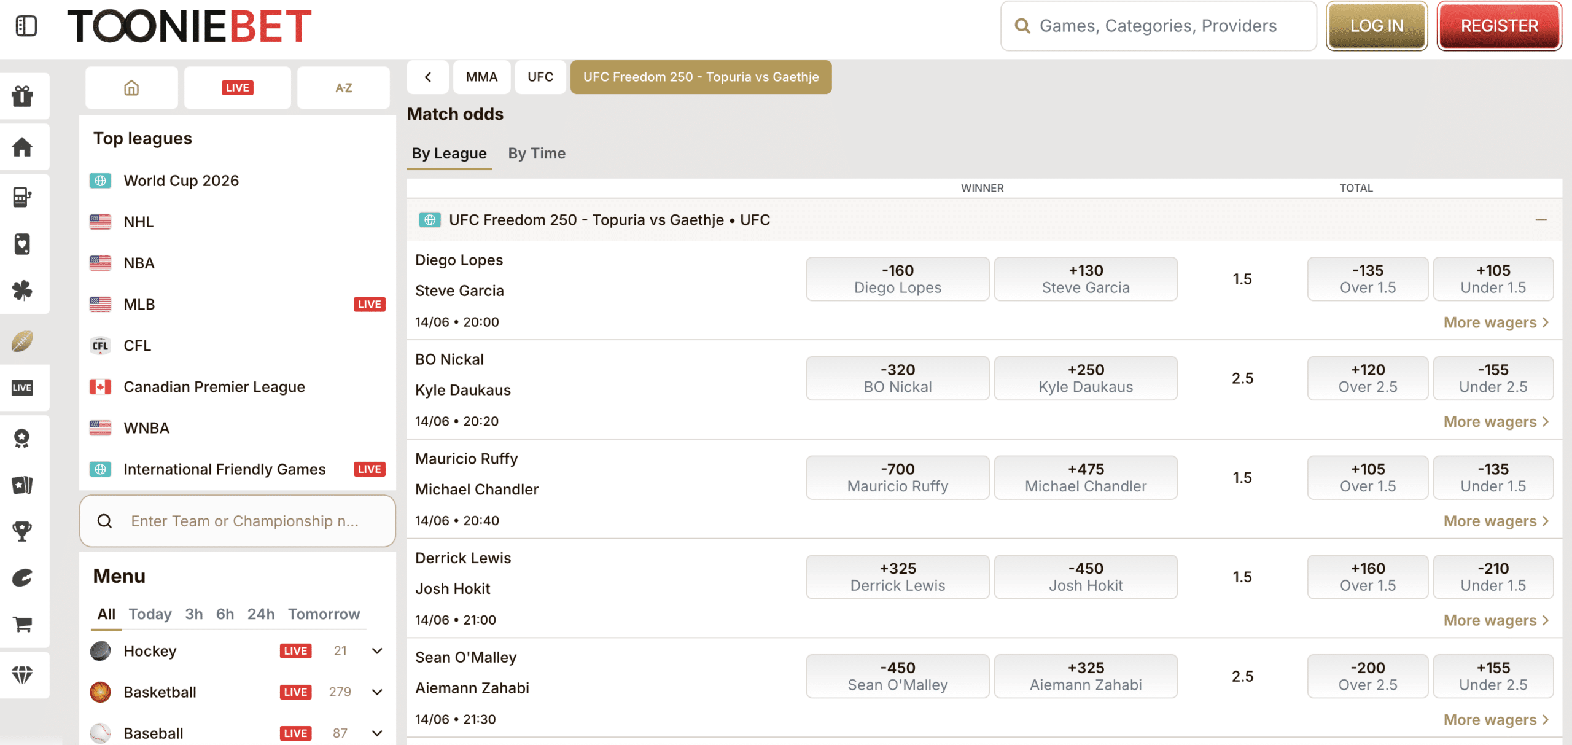Click the CFL league logo icon
This screenshot has width=1572, height=745.
[x=100, y=345]
